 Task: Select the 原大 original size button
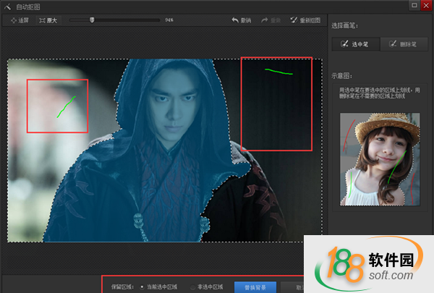48,20
